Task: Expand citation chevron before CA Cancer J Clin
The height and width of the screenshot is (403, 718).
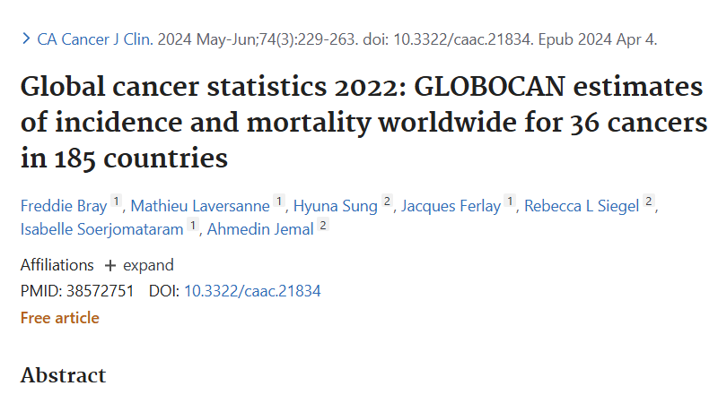Action: 26,40
